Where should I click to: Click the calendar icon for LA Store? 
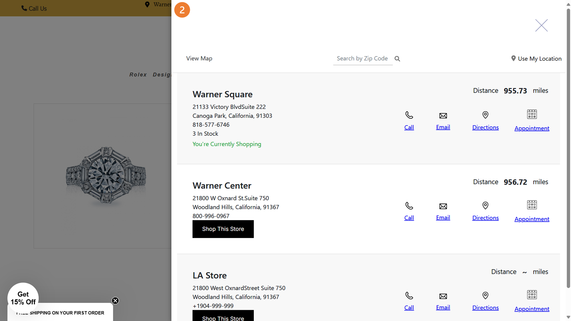click(532, 294)
